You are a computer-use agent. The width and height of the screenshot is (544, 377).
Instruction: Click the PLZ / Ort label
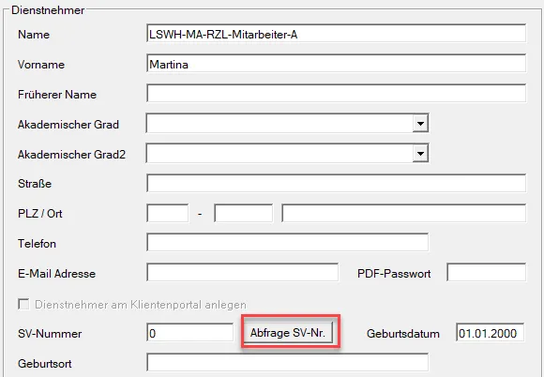(x=40, y=214)
